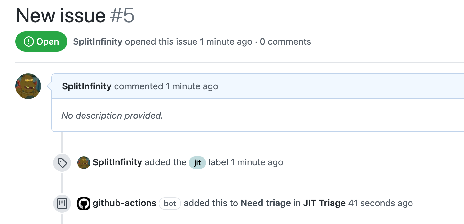Screen dimensions: 464x224
Task: Click the 'New issue' title text
Action: pos(60,15)
